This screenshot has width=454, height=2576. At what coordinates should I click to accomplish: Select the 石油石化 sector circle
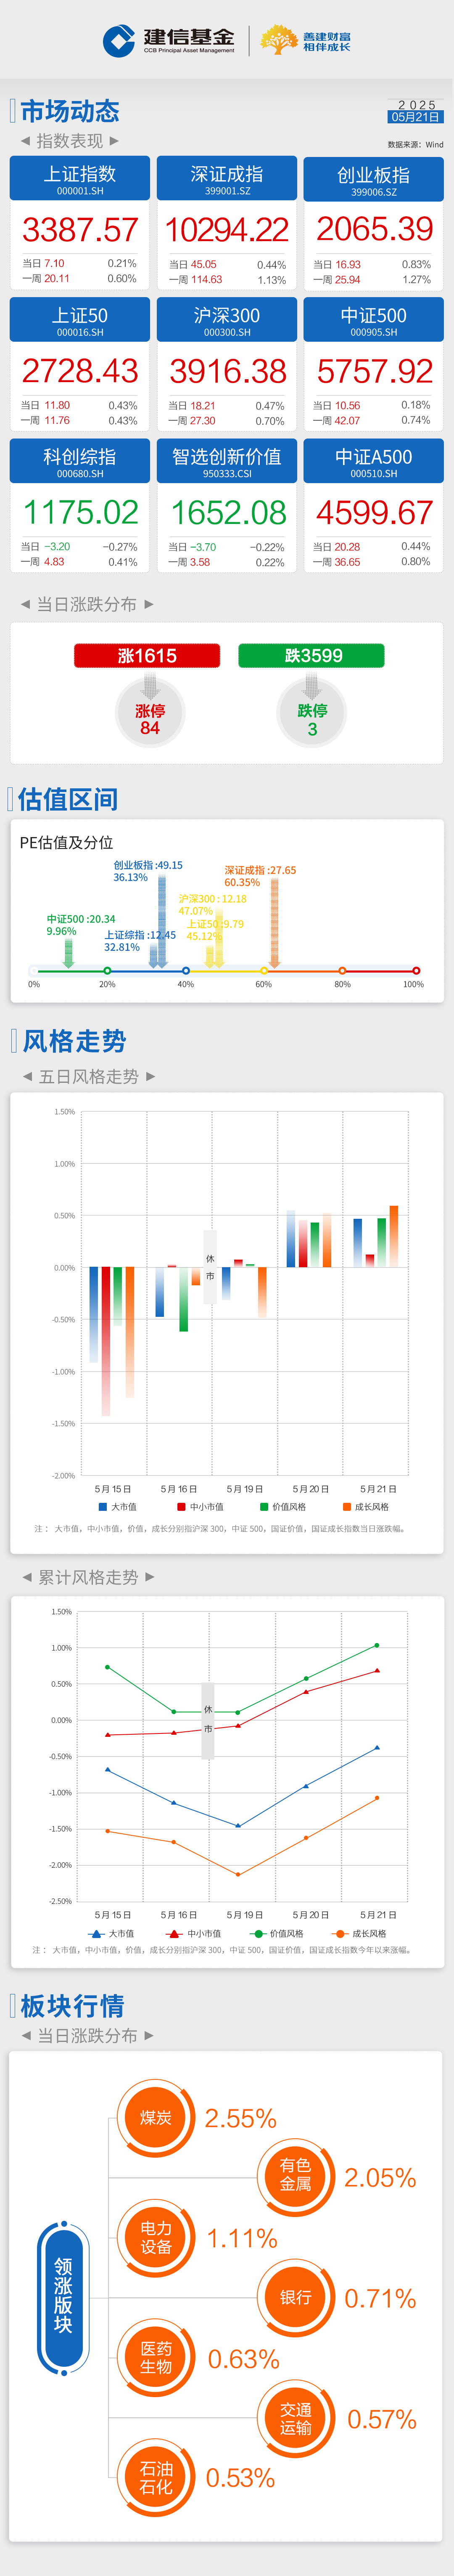[156, 2478]
